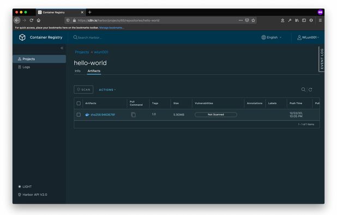
Task: Open the page actions three-dots icon
Action: click(x=240, y=20)
